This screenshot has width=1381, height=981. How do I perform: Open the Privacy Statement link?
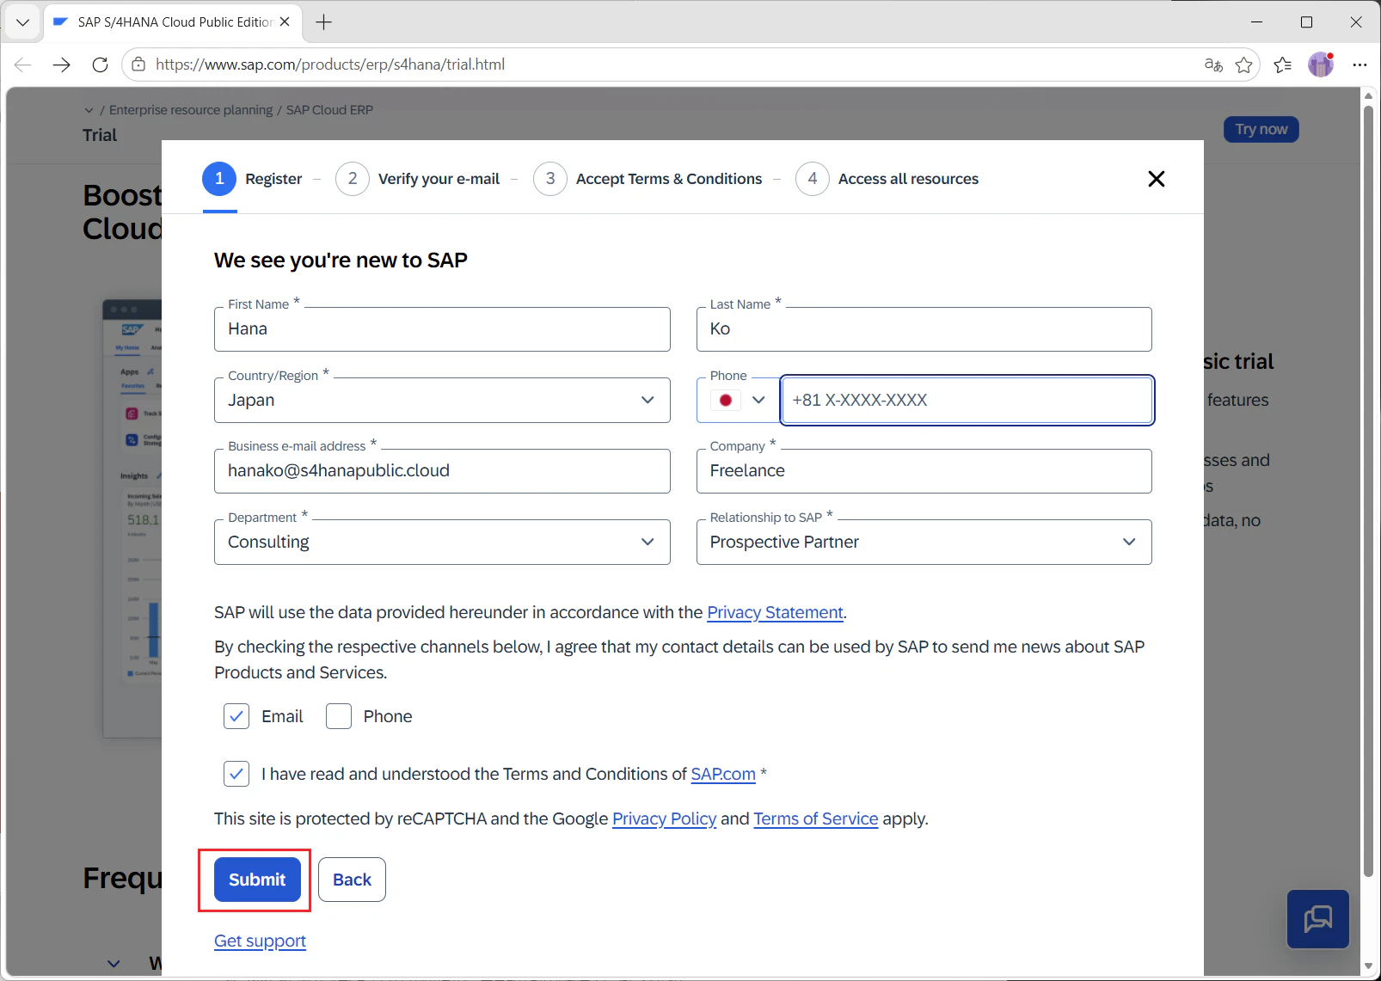pyautogui.click(x=775, y=612)
